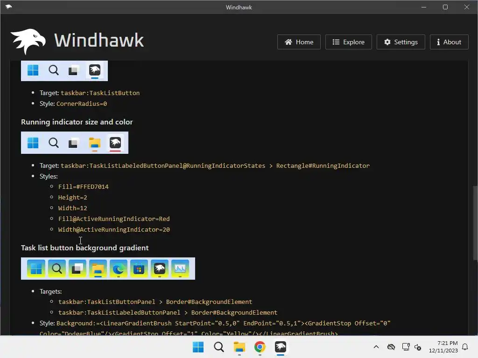
Task: Click the Windhawk hawk logo in header
Action: click(28, 41)
